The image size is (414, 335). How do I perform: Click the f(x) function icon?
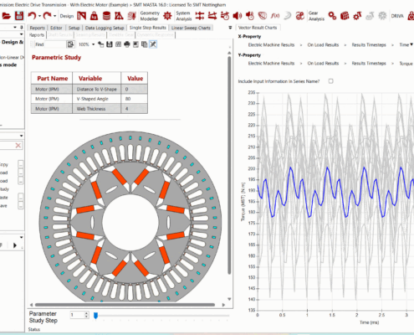tap(275, 16)
